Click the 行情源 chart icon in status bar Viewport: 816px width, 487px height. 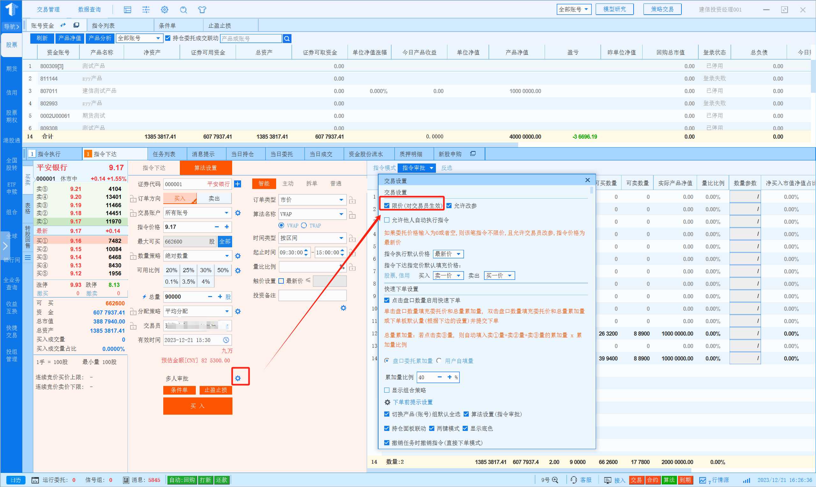click(703, 480)
